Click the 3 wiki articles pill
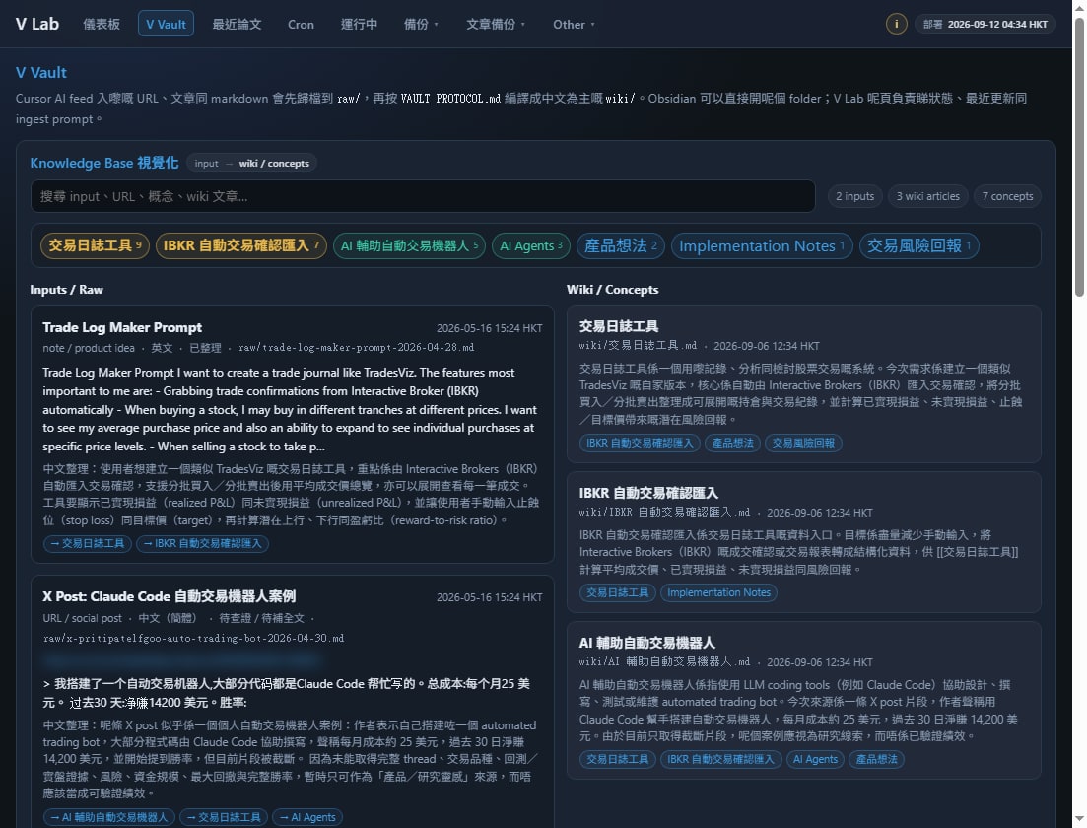 click(x=927, y=196)
